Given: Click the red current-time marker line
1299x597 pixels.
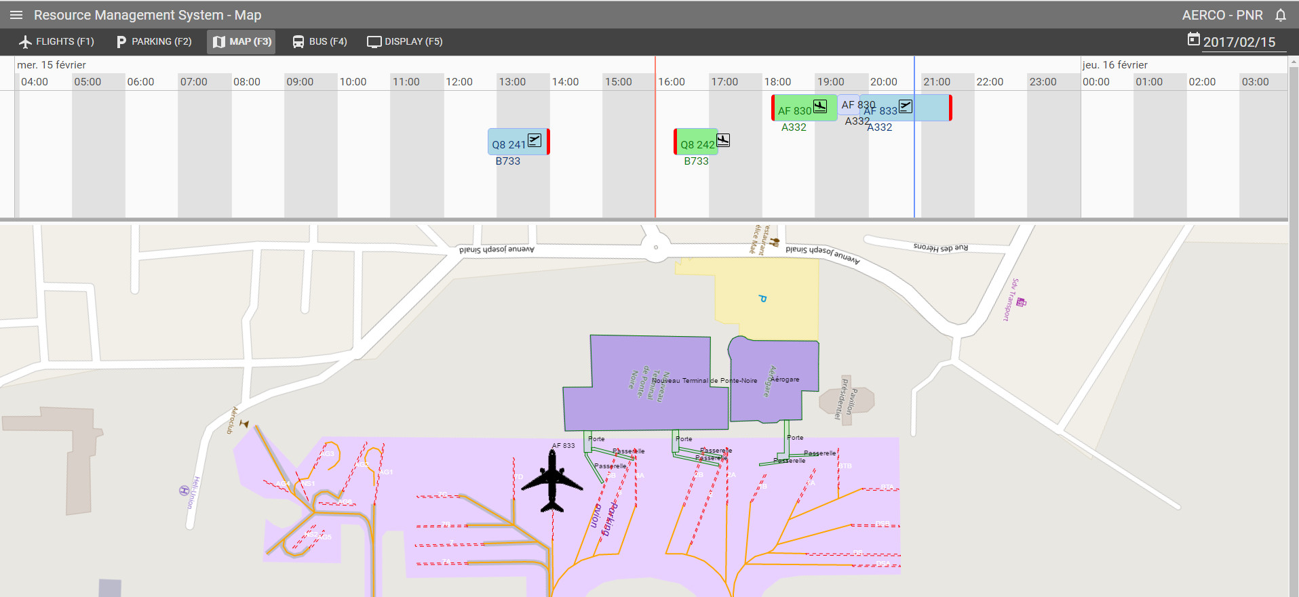Looking at the screenshot, I should click(655, 176).
